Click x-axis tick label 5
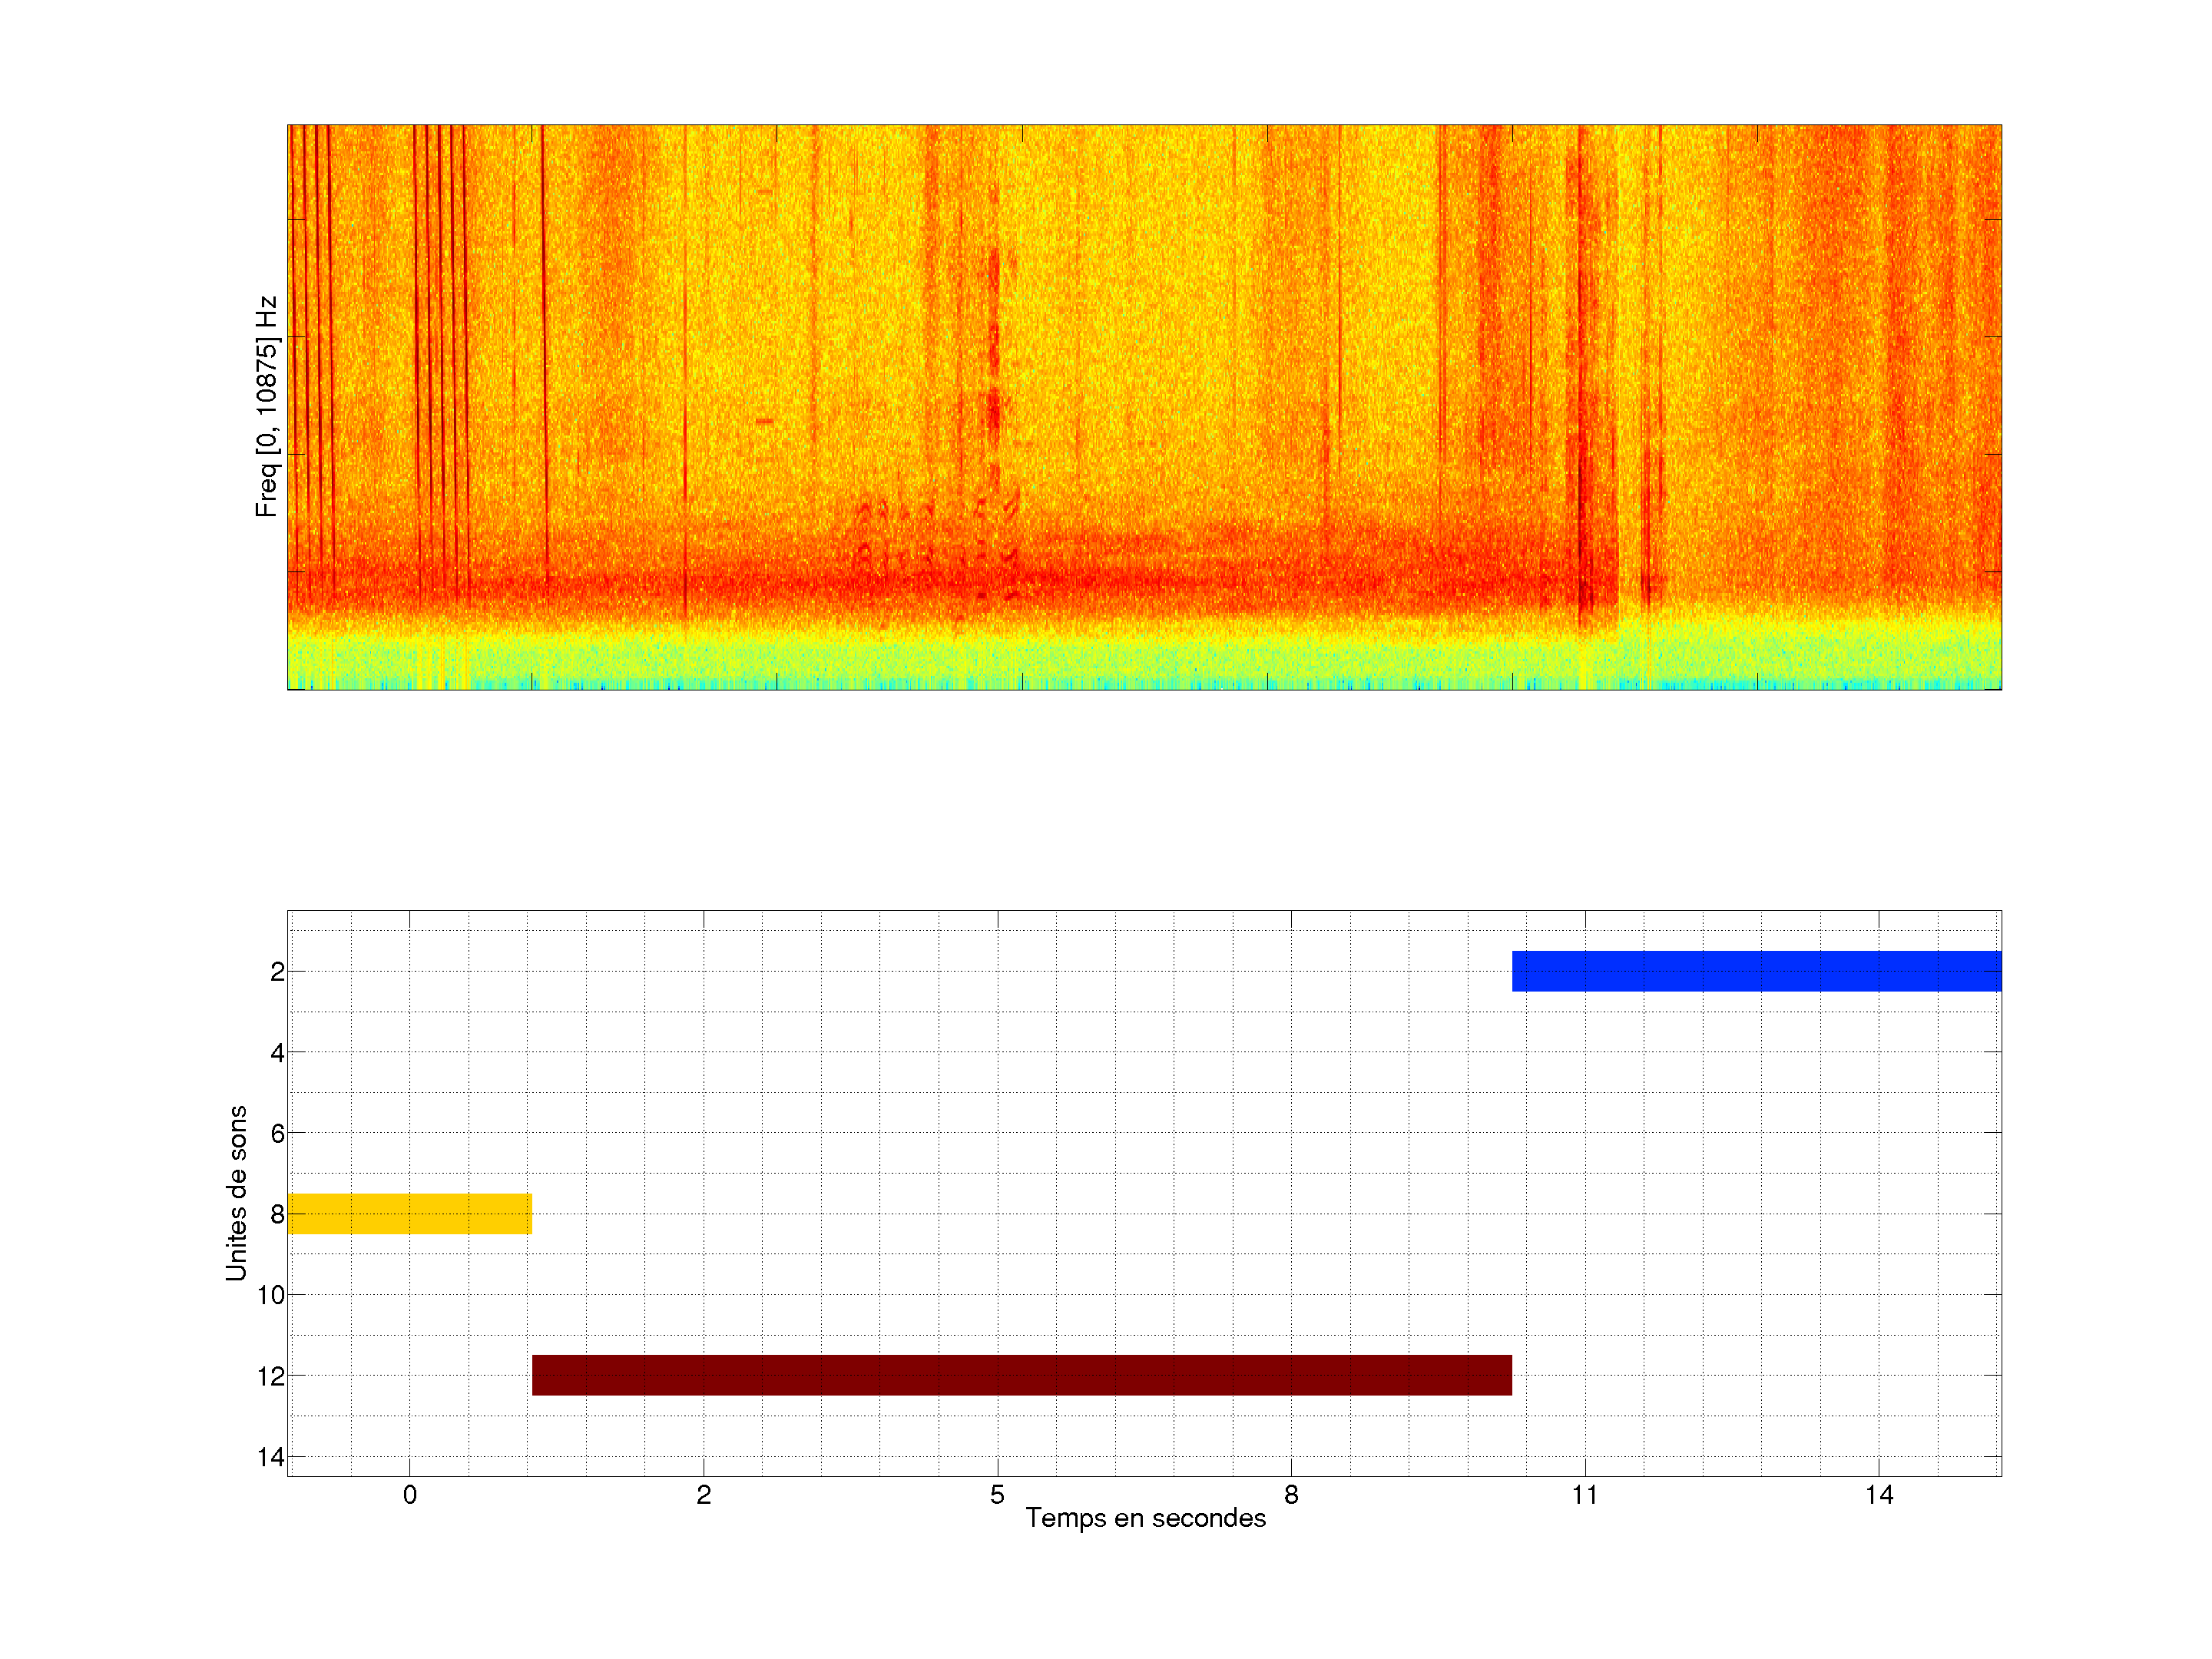Screen dimensions: 2212x1659 (997, 1495)
